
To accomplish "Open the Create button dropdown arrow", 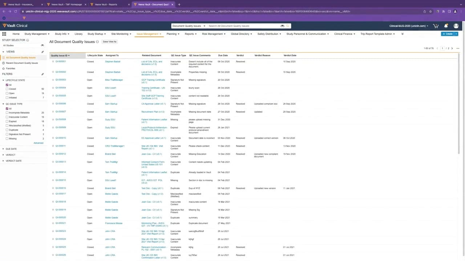I will point(456,34).
